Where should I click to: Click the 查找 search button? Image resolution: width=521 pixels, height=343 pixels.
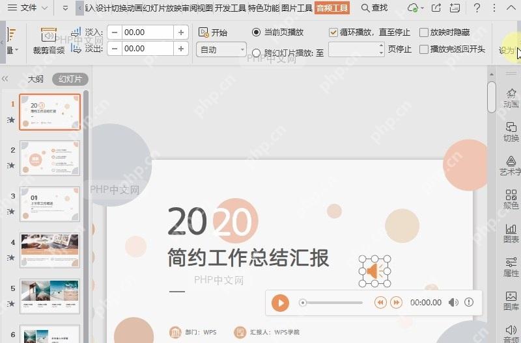pos(374,8)
